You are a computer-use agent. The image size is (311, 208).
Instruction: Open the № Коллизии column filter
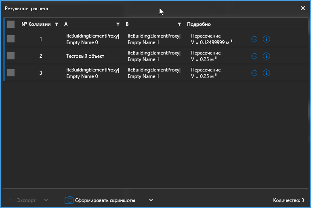57,24
